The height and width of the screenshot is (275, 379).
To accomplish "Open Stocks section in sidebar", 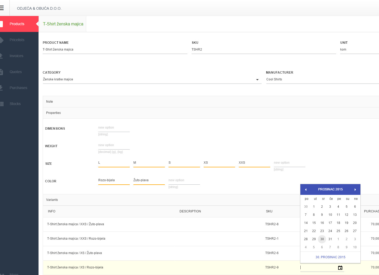I will point(19,104).
